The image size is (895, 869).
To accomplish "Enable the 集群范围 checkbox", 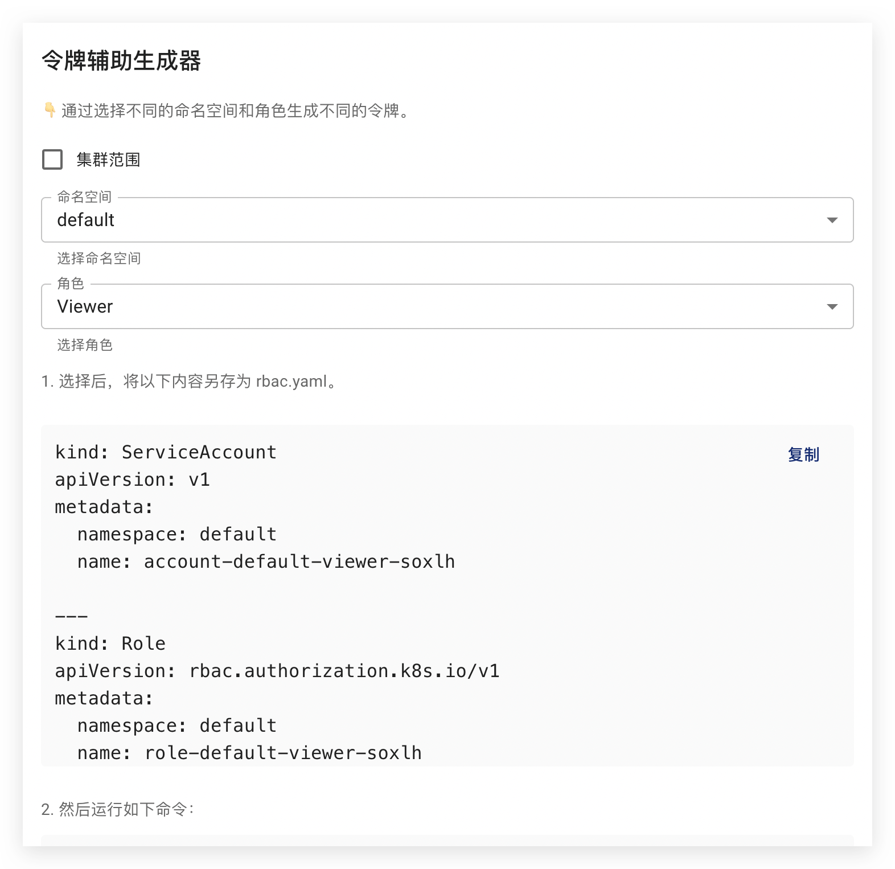I will coord(52,159).
